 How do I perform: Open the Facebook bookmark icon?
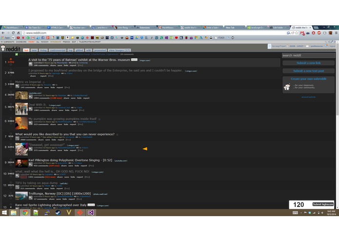tap(43, 38)
